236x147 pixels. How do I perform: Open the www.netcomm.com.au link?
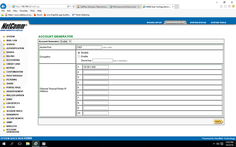[12, 30]
